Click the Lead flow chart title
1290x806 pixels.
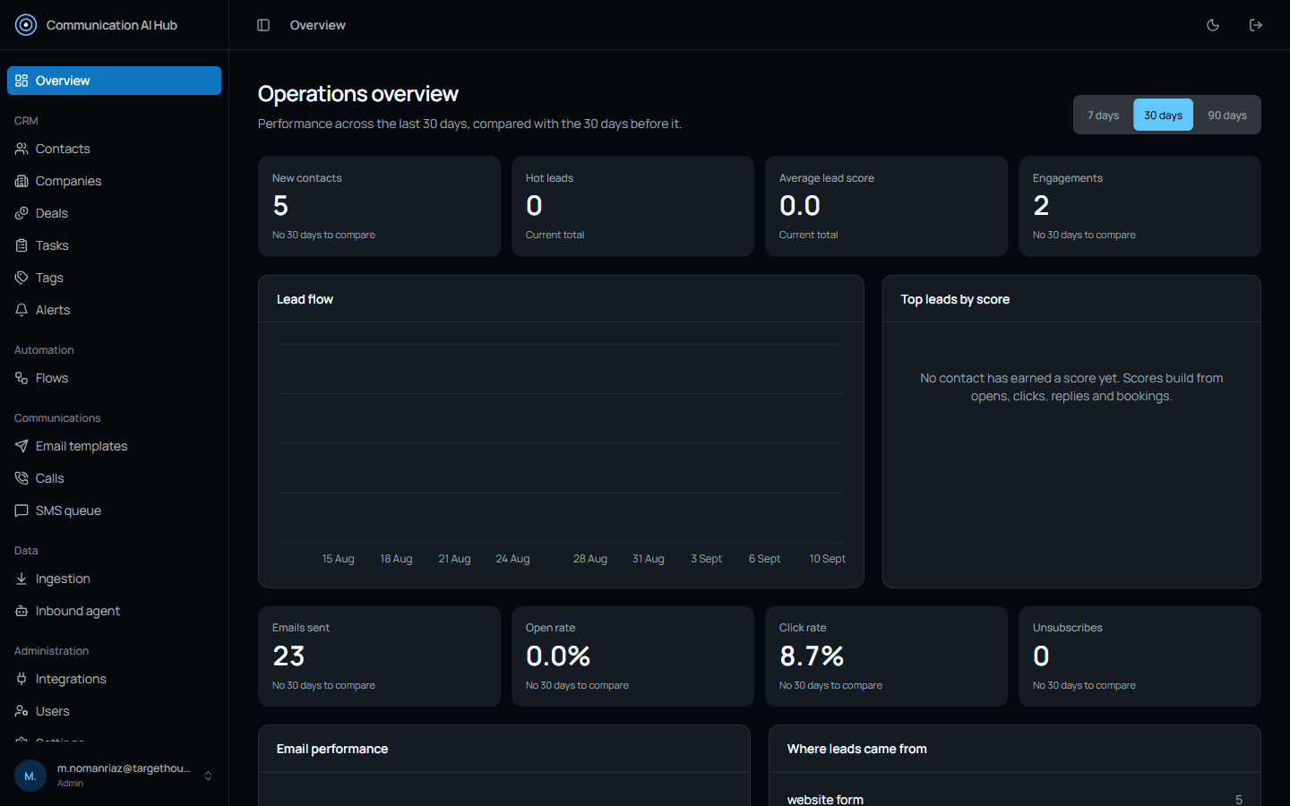click(305, 299)
